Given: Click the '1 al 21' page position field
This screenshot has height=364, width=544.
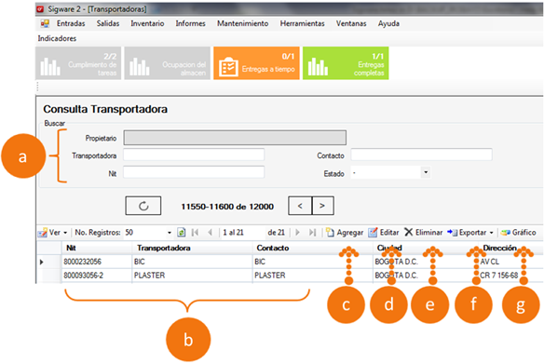Looking at the screenshot, I should coord(243,233).
